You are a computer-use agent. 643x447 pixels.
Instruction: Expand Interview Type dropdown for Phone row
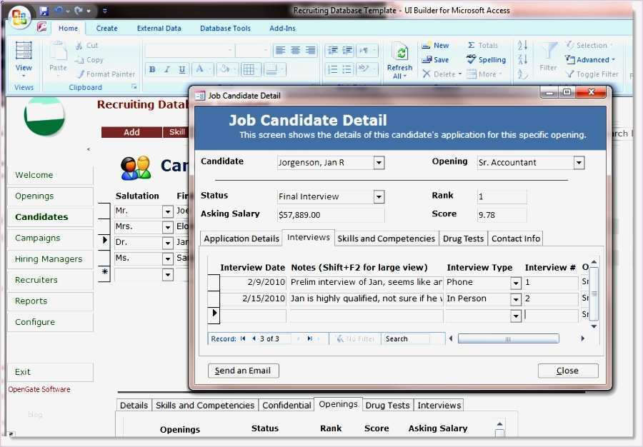click(x=516, y=283)
